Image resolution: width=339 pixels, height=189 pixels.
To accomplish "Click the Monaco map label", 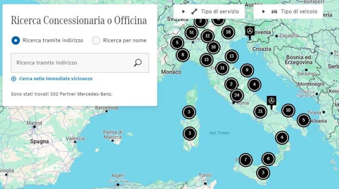I will [x=171, y=72].
